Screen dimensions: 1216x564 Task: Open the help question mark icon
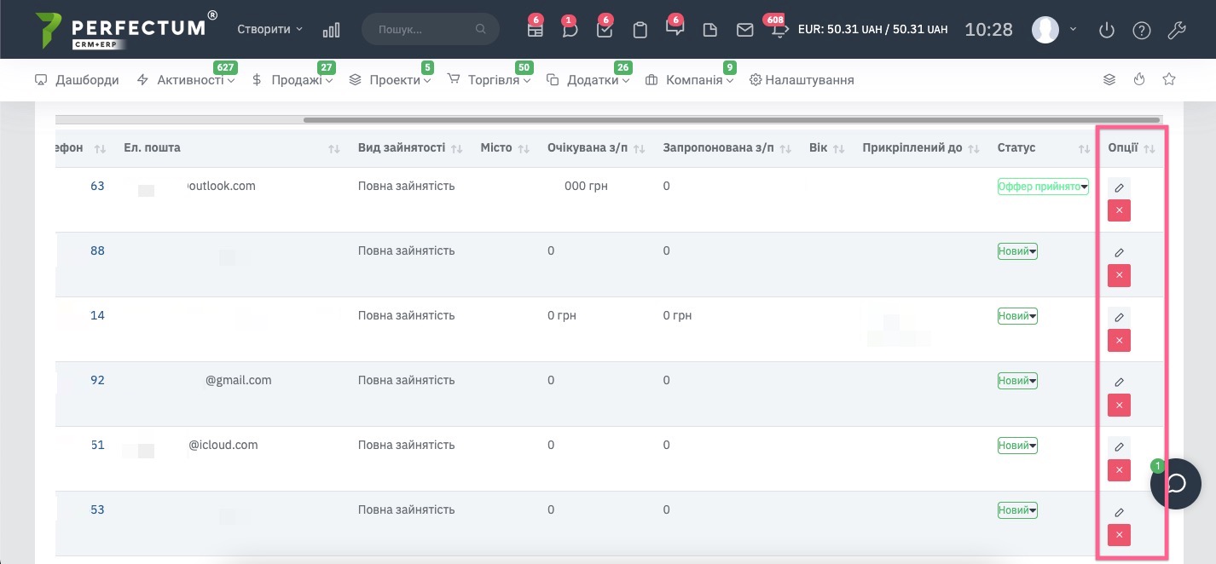[x=1141, y=31]
